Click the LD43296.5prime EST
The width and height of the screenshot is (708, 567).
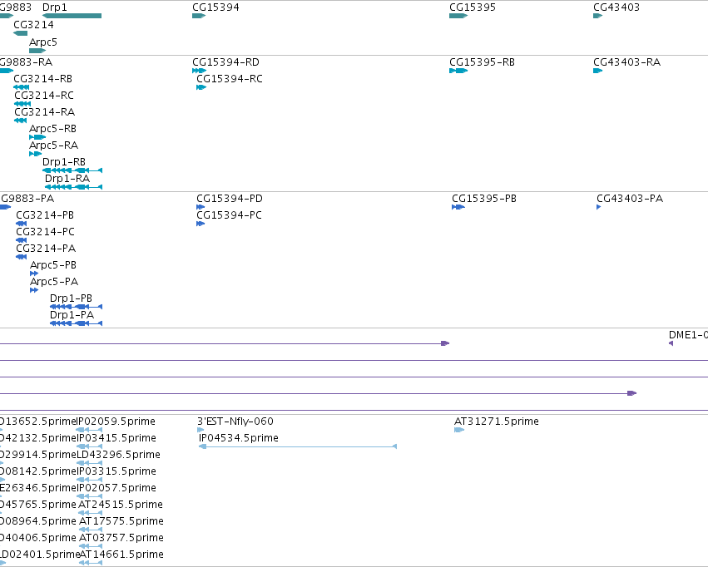(x=89, y=463)
